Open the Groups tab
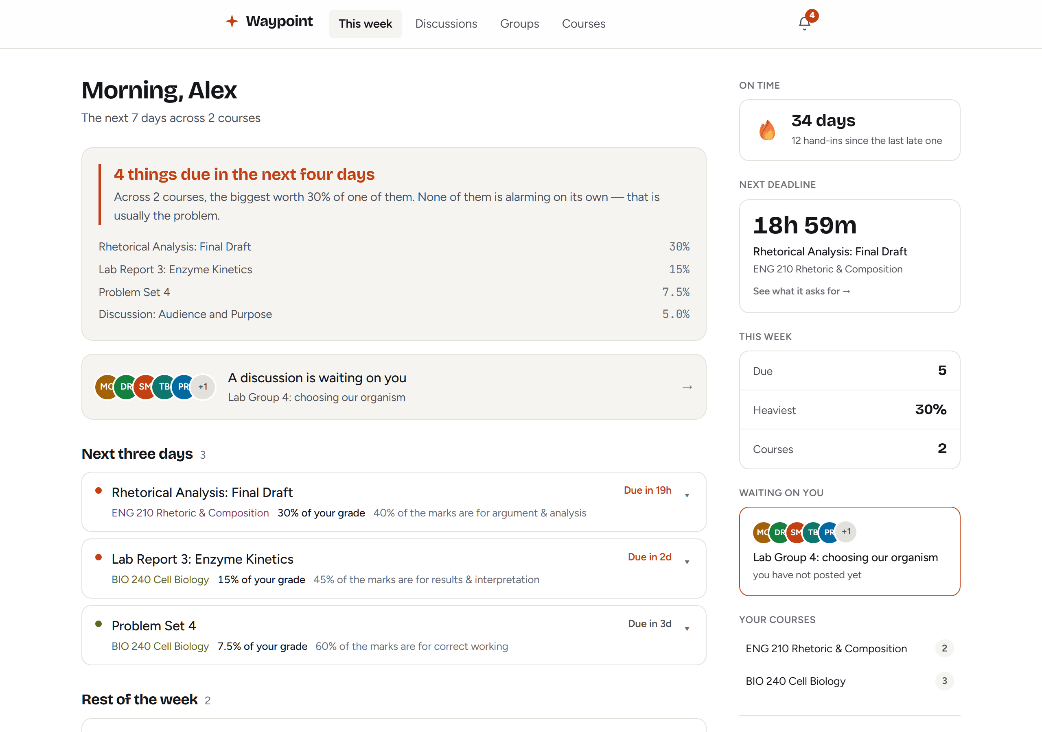 click(519, 24)
